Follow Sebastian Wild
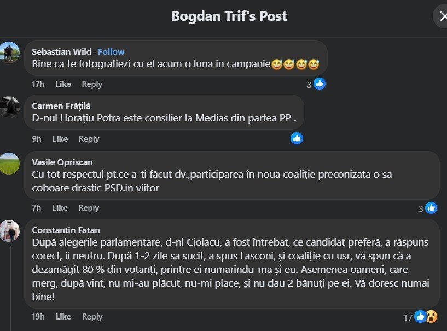The height and width of the screenshot is (331, 447). [x=111, y=51]
